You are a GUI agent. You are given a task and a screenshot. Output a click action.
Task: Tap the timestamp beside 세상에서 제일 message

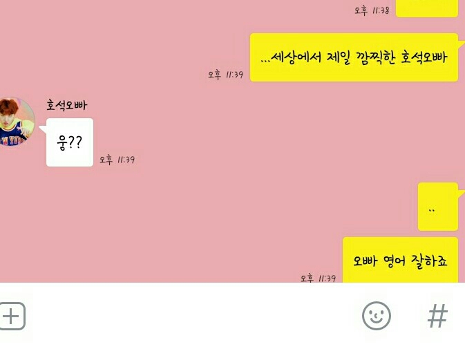coord(226,75)
